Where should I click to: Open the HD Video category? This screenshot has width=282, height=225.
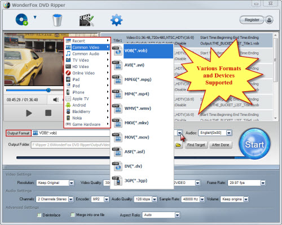pos(87,66)
